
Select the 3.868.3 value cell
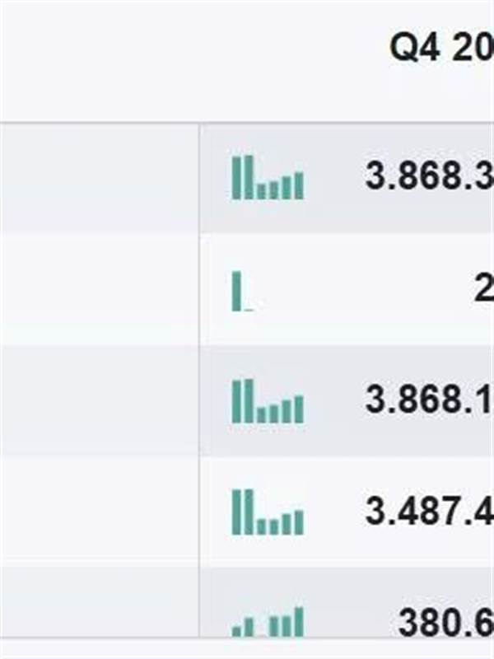pyautogui.click(x=429, y=175)
